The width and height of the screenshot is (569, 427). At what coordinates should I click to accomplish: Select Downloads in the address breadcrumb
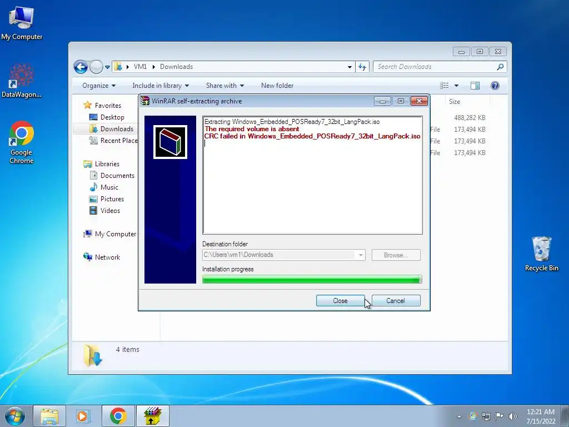pos(176,67)
